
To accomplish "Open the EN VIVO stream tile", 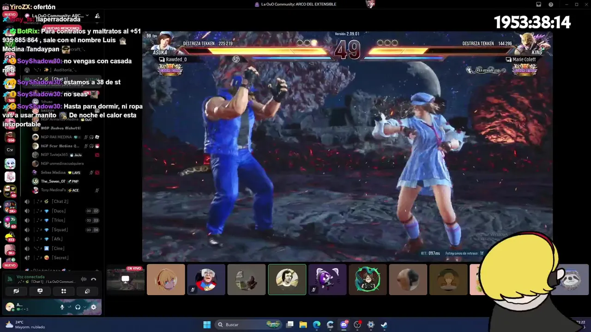I will coord(125,279).
